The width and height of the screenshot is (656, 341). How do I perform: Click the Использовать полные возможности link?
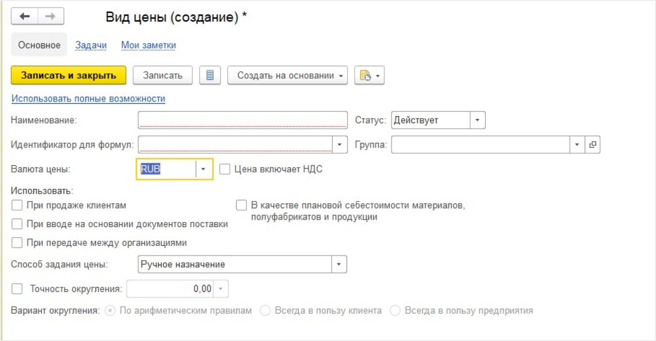click(88, 99)
